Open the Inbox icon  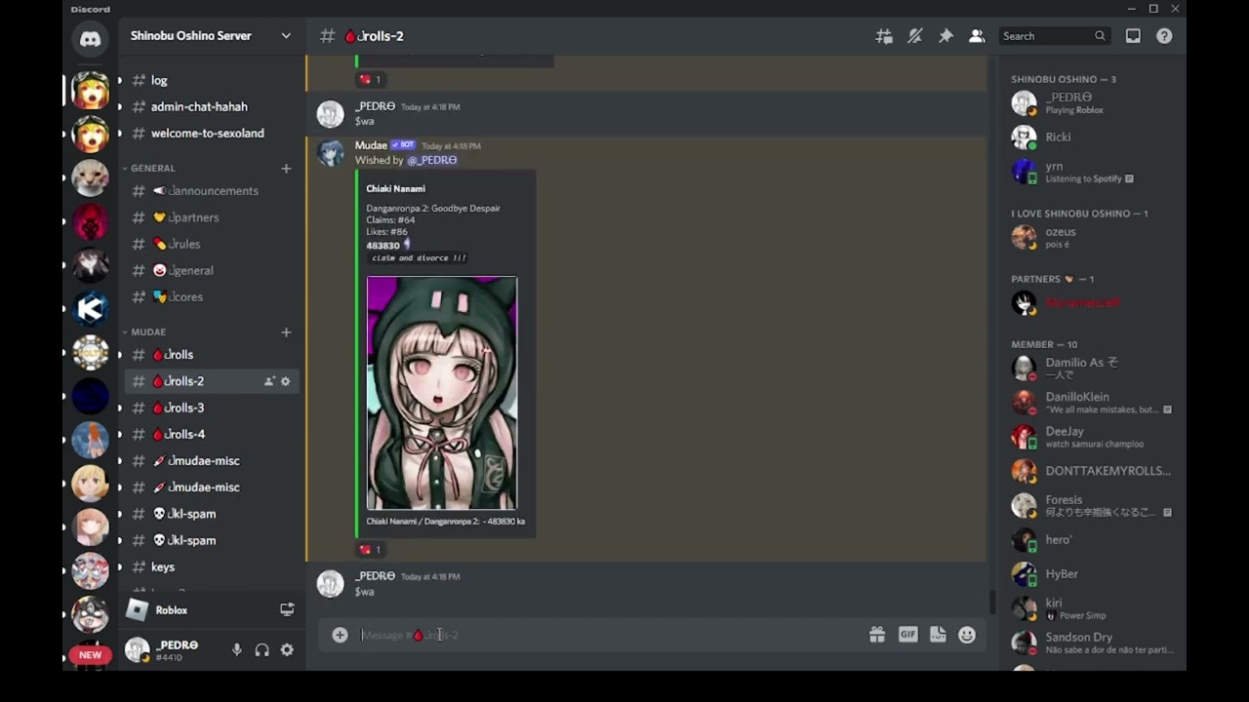tap(1133, 36)
